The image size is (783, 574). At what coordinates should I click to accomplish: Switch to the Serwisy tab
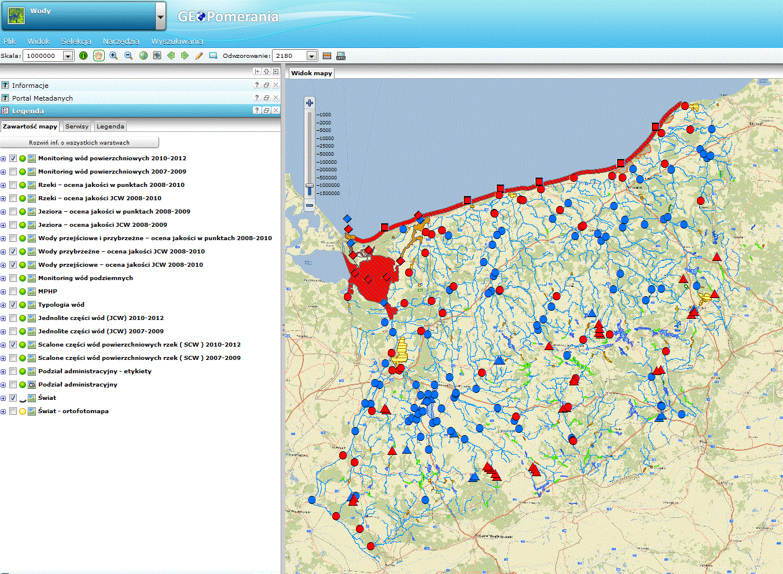pyautogui.click(x=77, y=126)
